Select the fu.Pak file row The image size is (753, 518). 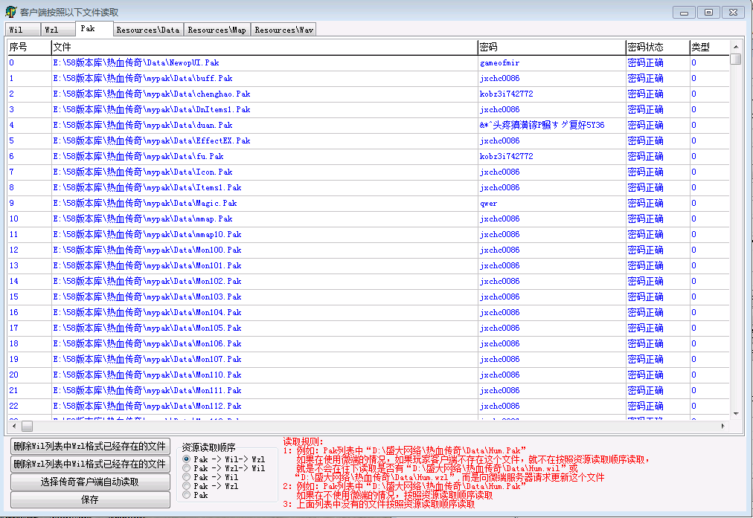point(368,156)
